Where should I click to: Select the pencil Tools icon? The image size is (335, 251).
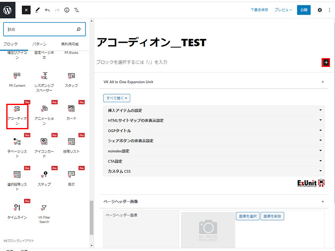click(37, 10)
